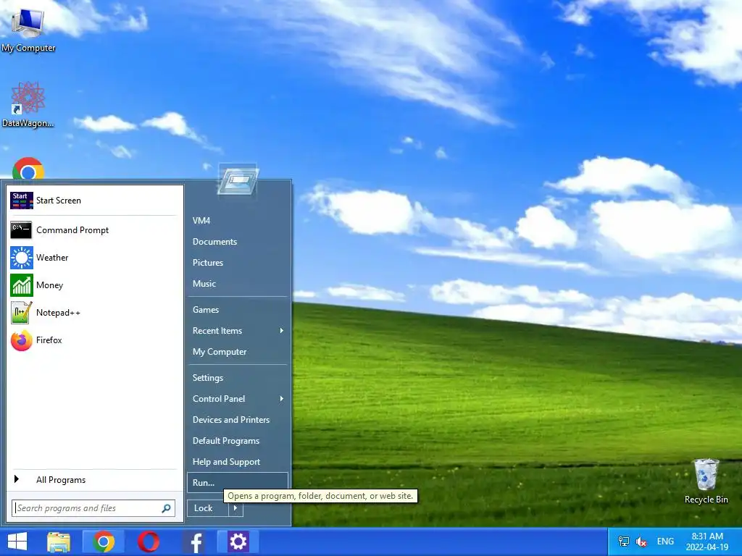
Task: Open Music from Start menu
Action: 204,284
